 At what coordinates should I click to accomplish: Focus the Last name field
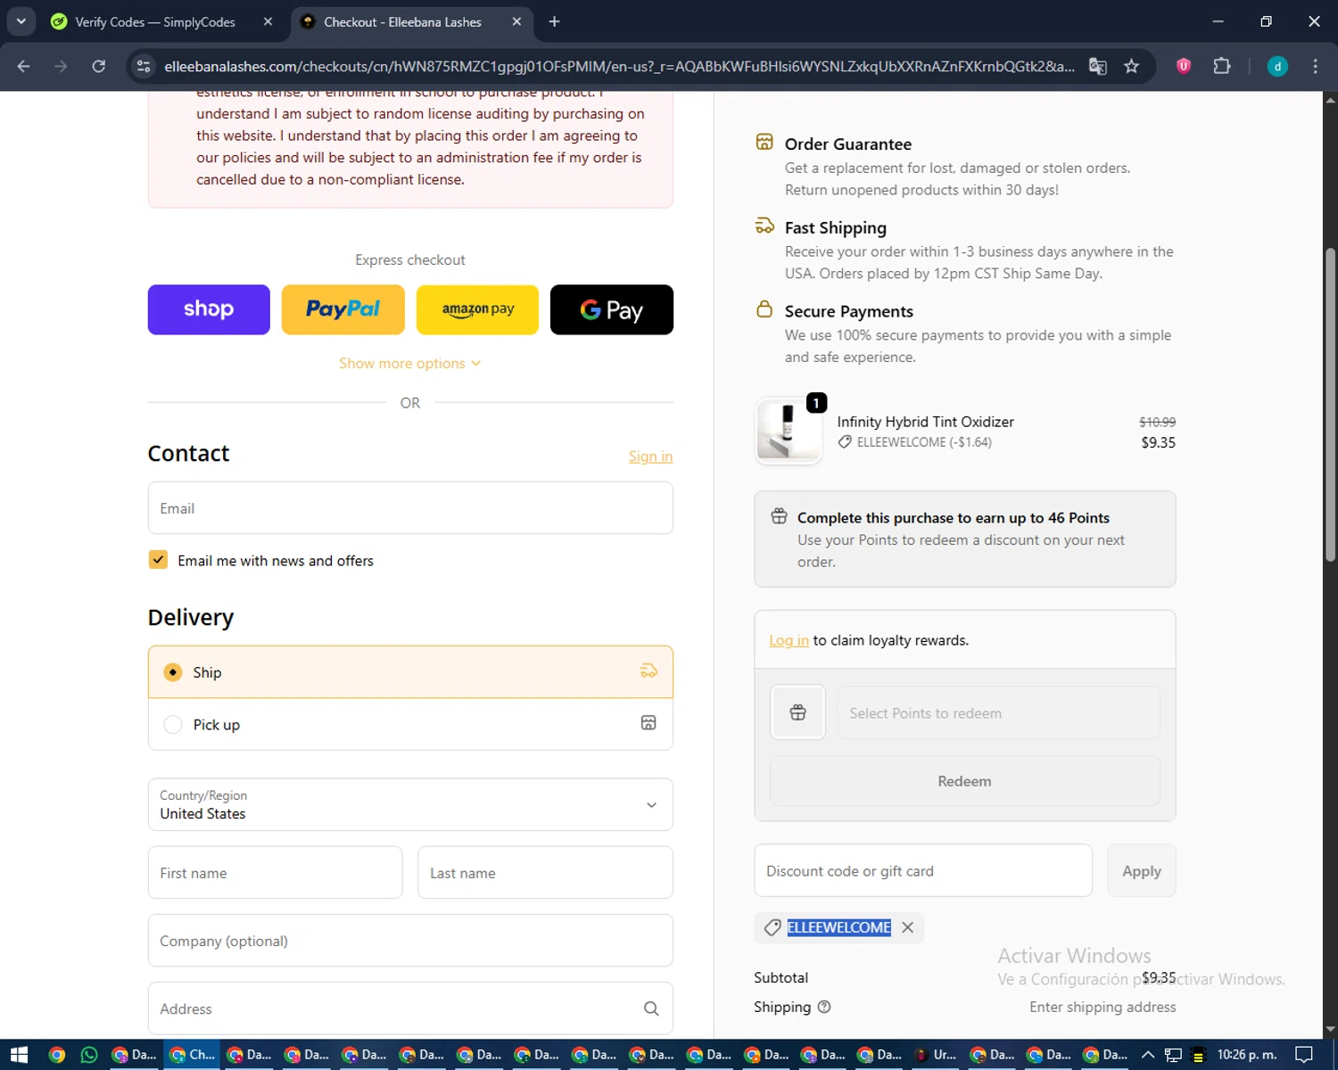(x=545, y=873)
